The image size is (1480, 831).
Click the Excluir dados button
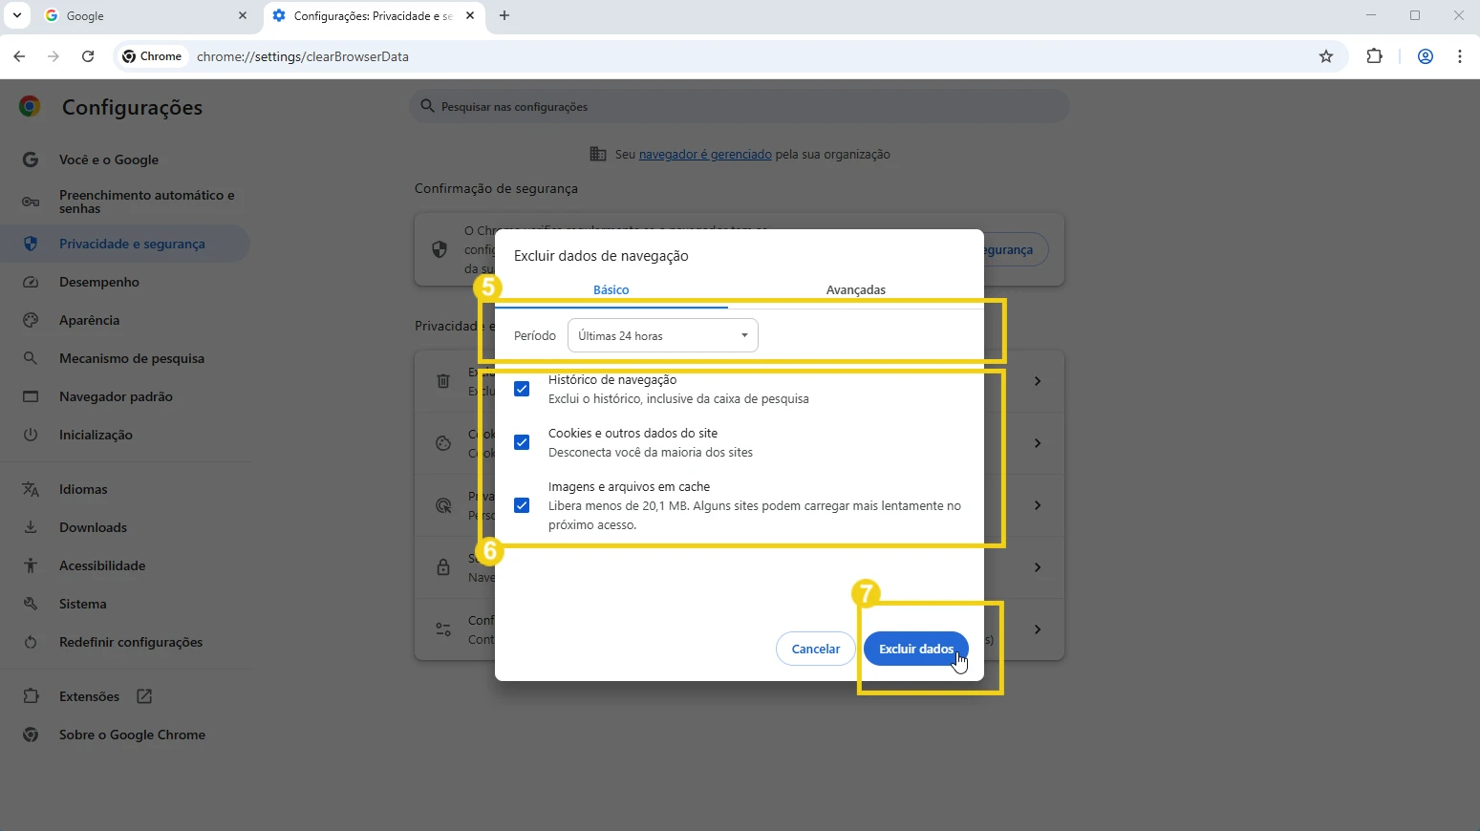[916, 649]
